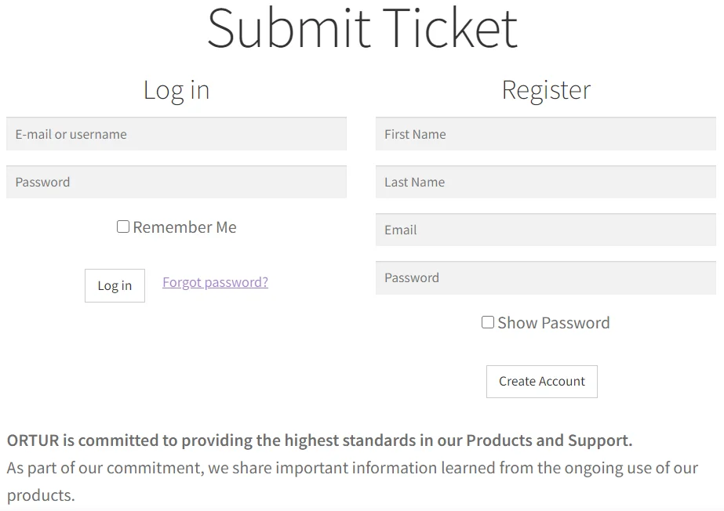Viewport: 724px width, 511px height.
Task: Click the E-mail or username field
Action: 176,134
